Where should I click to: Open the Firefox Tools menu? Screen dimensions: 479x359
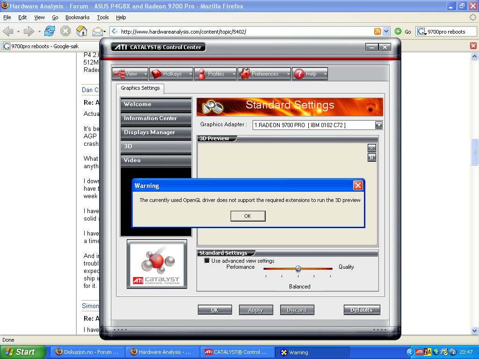[102, 17]
